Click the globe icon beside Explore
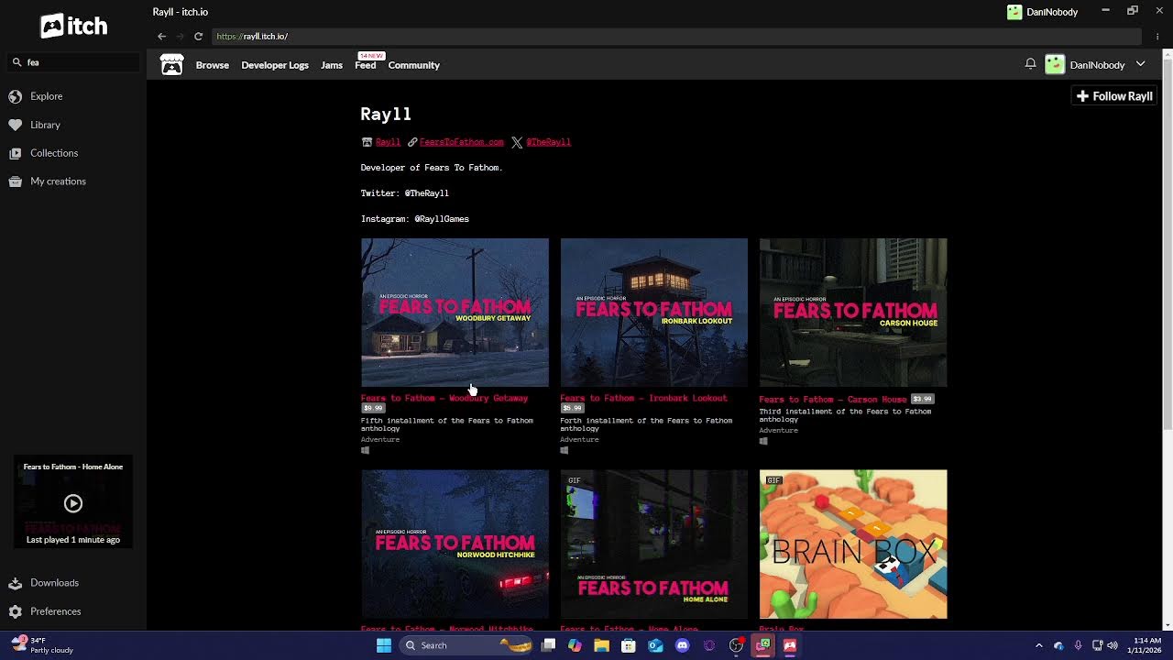The image size is (1173, 660). point(15,96)
